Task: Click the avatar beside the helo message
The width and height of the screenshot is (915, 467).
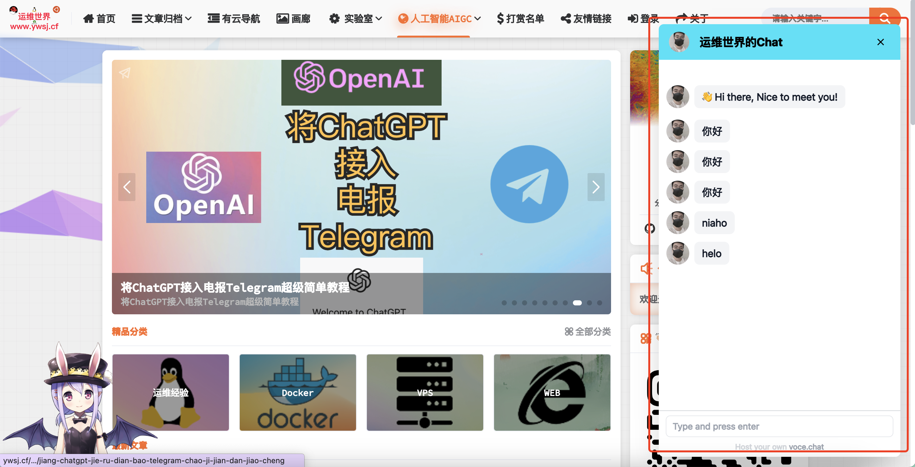Action: [678, 254]
